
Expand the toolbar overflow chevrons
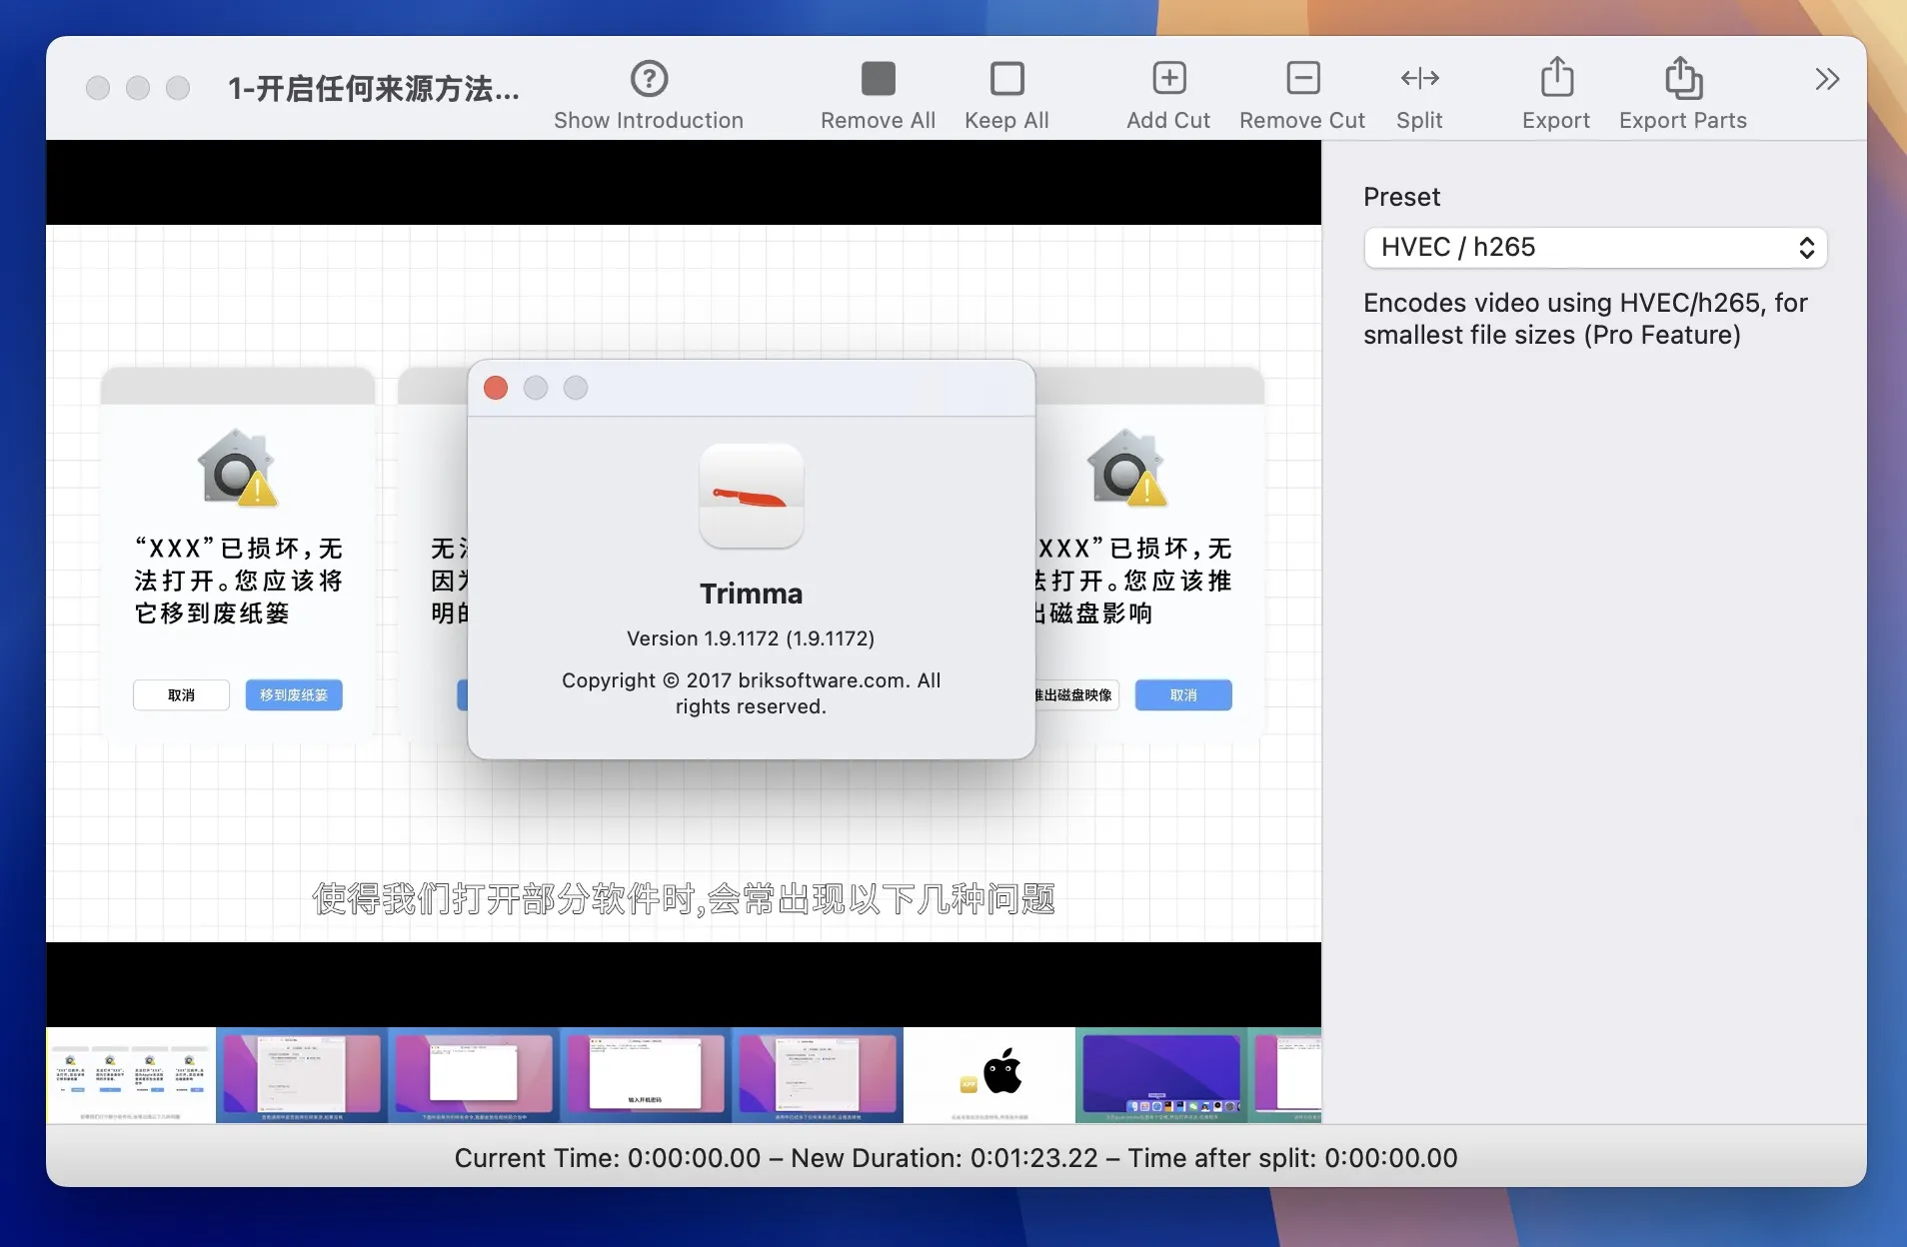(x=1827, y=79)
